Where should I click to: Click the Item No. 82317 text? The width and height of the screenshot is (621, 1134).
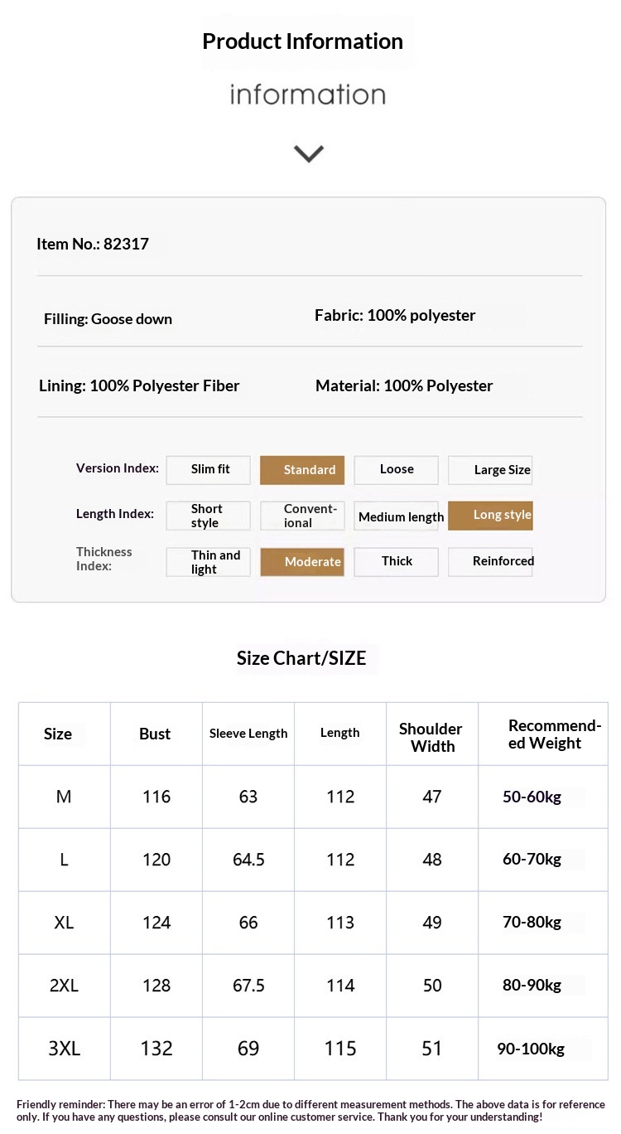[93, 244]
